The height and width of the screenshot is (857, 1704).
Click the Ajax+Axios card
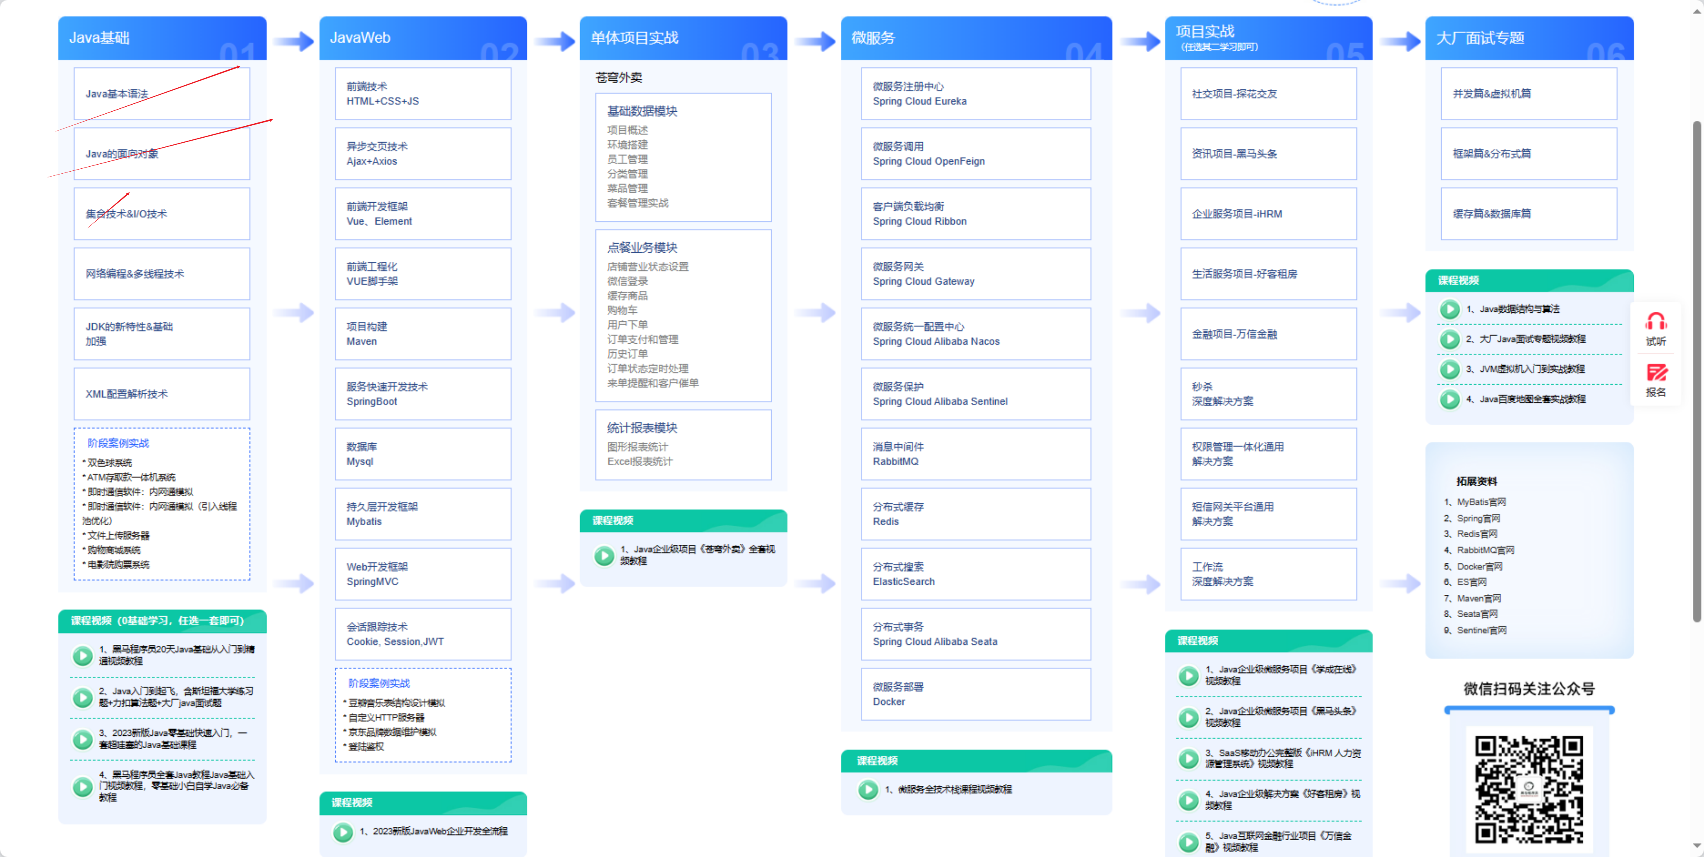click(423, 154)
